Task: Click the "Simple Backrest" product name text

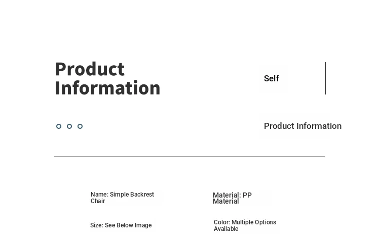Action: coord(132,195)
